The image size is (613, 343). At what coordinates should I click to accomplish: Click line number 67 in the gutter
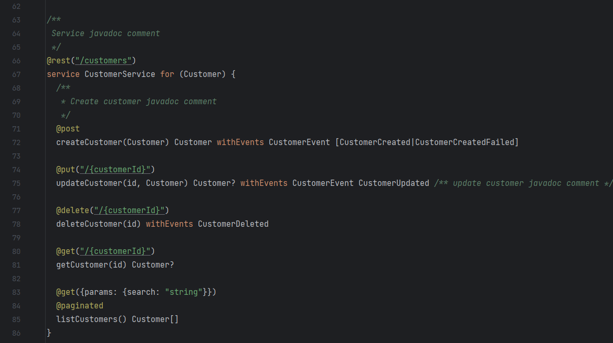16,74
